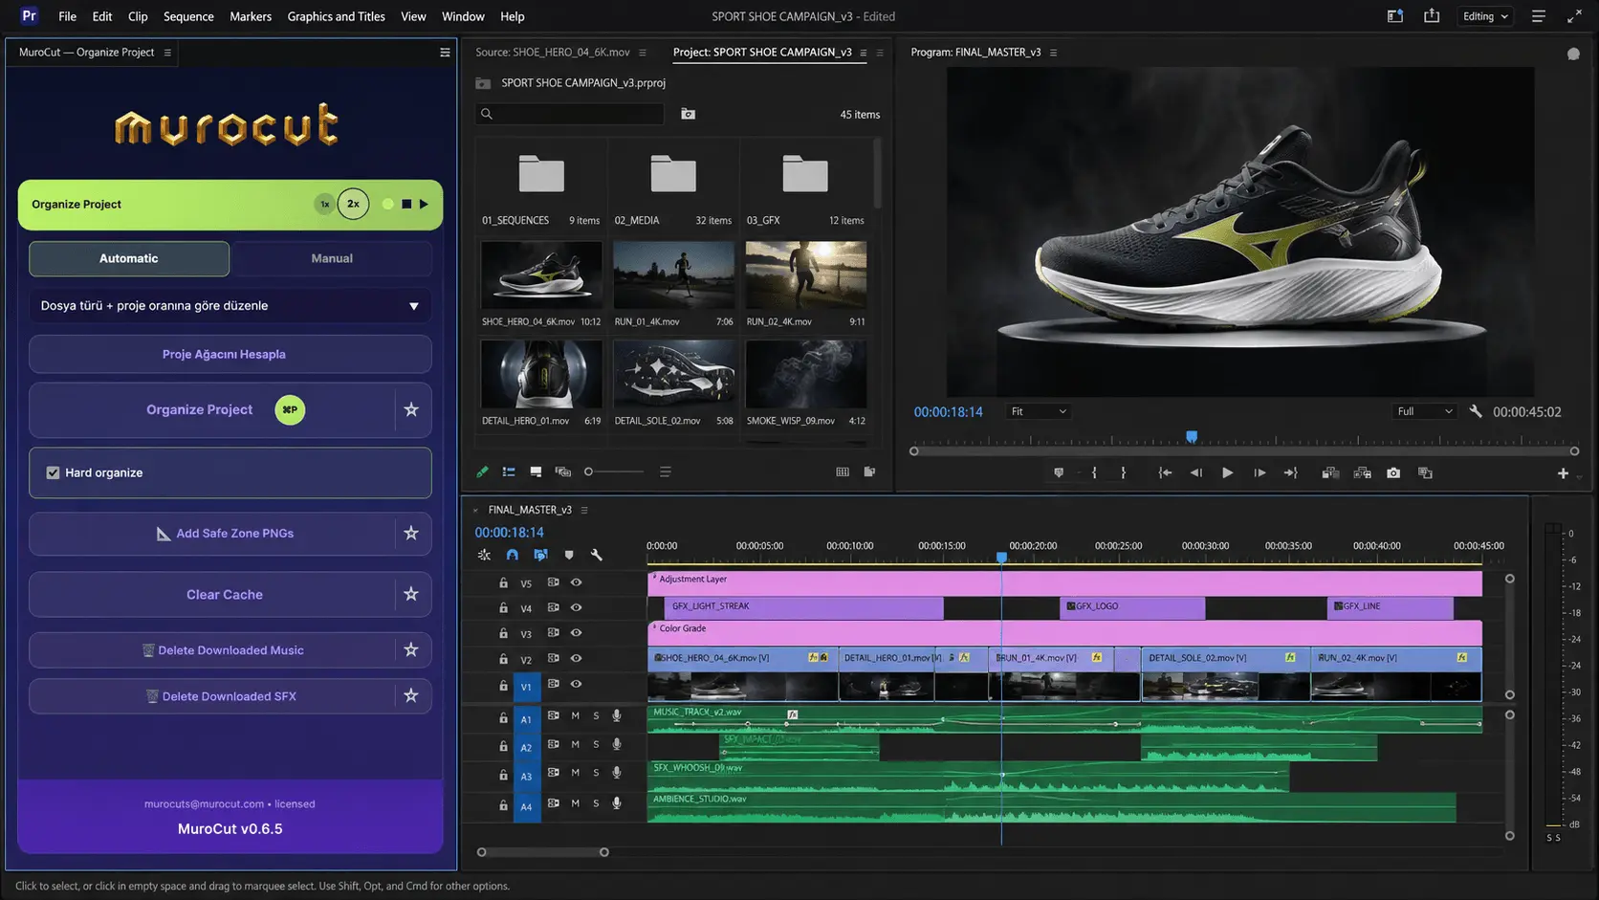Viewport: 1599px width, 900px height.
Task: Click the Proje Ağacını Hesapla button
Action: tap(230, 354)
